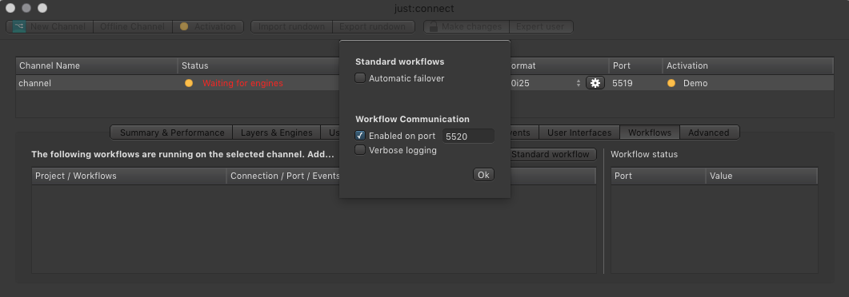Click the port value 5519 in the channel row
The image size is (849, 297).
point(622,83)
